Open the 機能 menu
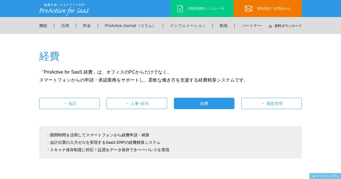Screen dimensions: 341x179 43,26
